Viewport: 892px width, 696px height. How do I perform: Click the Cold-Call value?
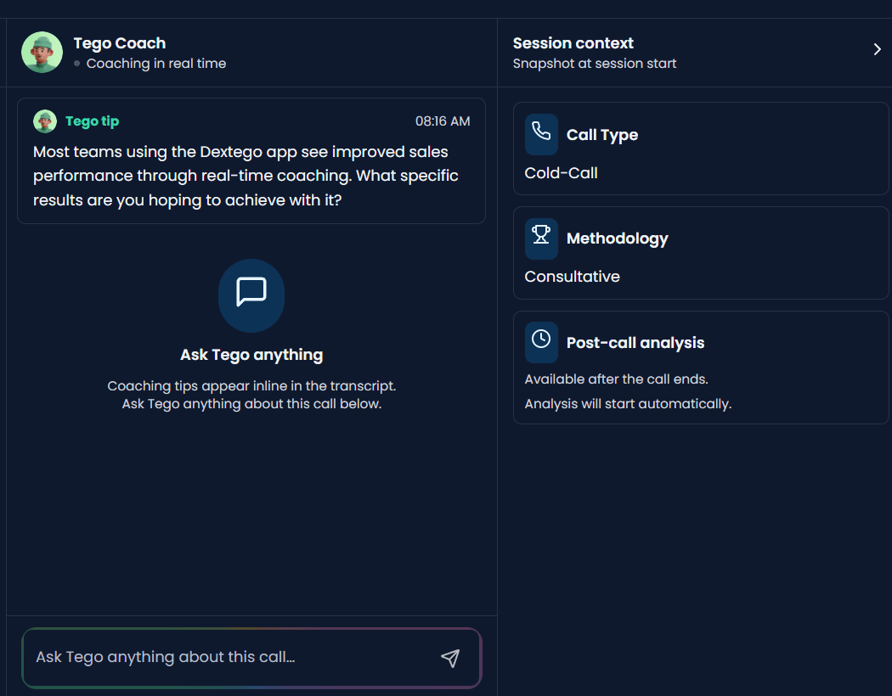[x=561, y=172]
